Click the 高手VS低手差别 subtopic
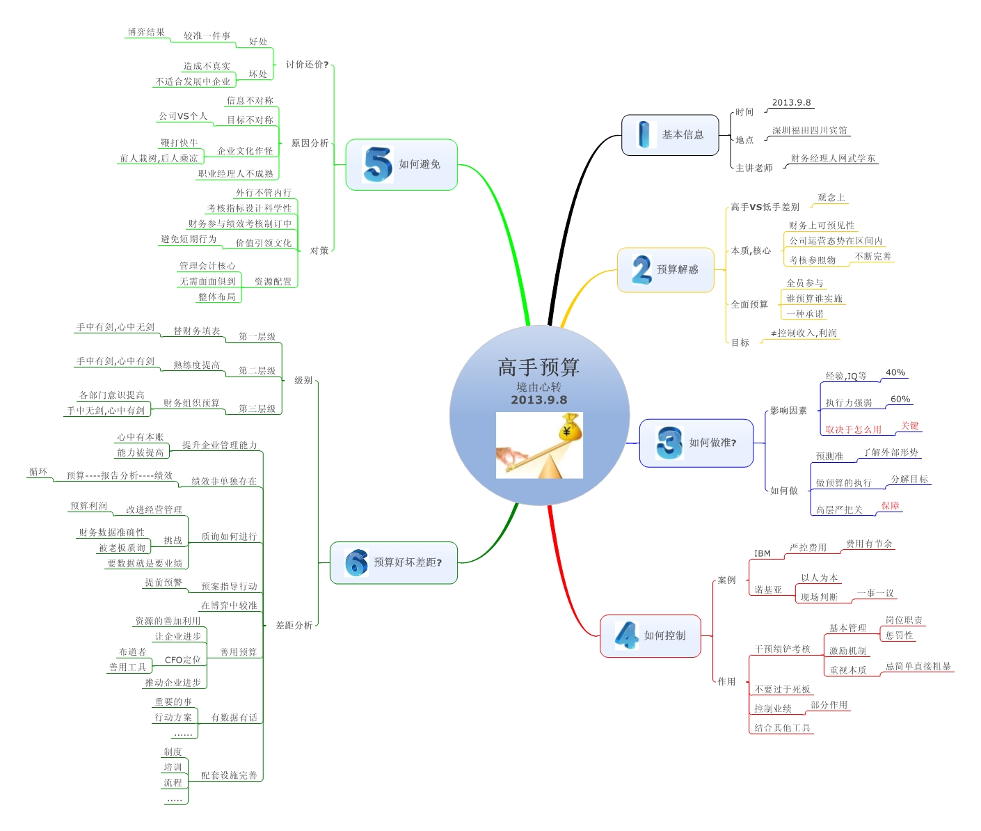The image size is (981, 831). (765, 207)
